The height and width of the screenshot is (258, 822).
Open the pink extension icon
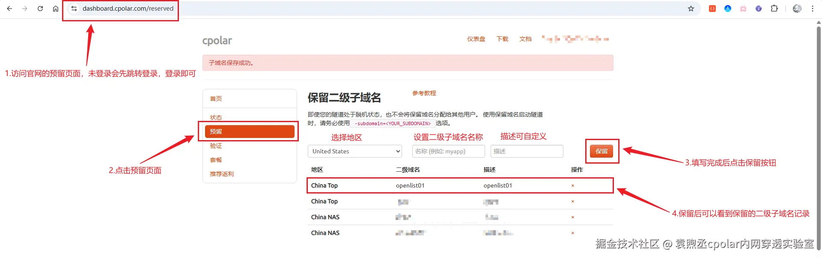coord(743,9)
